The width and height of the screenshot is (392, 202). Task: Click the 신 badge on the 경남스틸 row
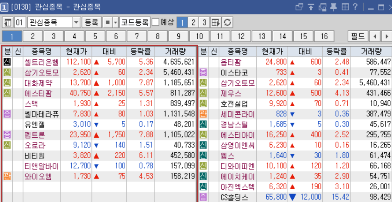tap(203, 124)
